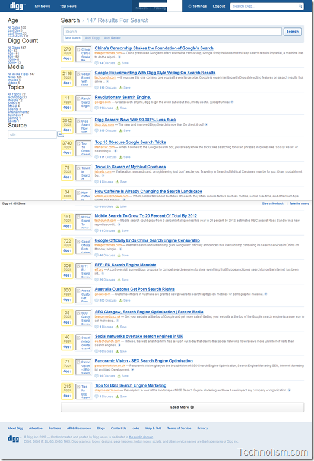Screen dimensions: 314x461
Task: Click the Source site: input field
Action: click(x=32, y=134)
